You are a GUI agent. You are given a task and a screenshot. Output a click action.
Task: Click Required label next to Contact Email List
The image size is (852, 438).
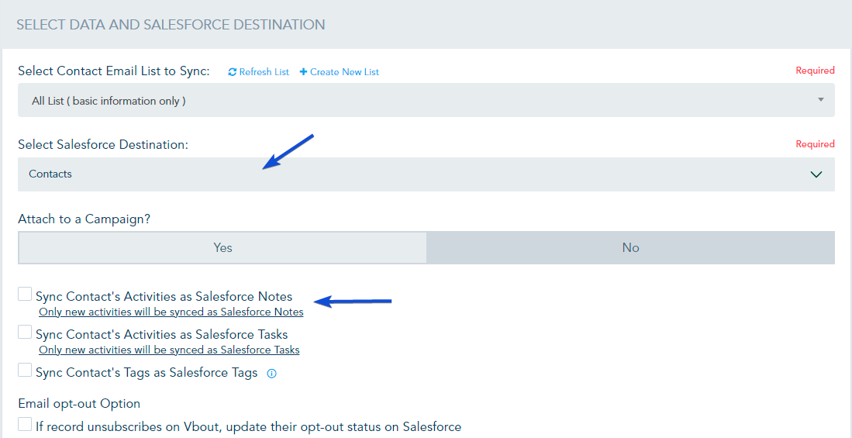[815, 71]
